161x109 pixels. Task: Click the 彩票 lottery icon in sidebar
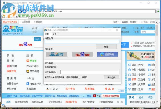pyautogui.click(x=130, y=79)
